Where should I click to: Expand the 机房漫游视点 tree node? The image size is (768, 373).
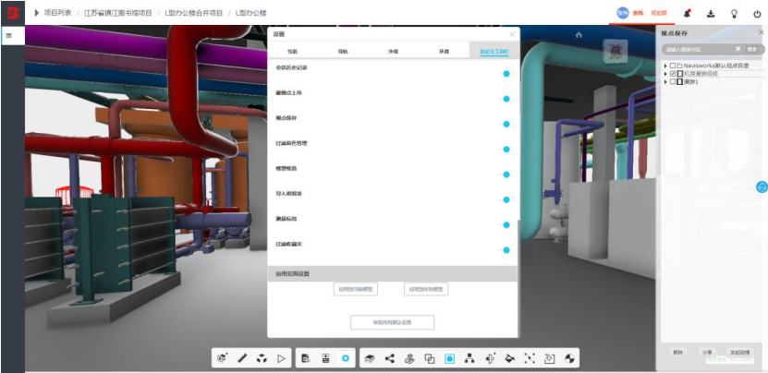click(665, 74)
